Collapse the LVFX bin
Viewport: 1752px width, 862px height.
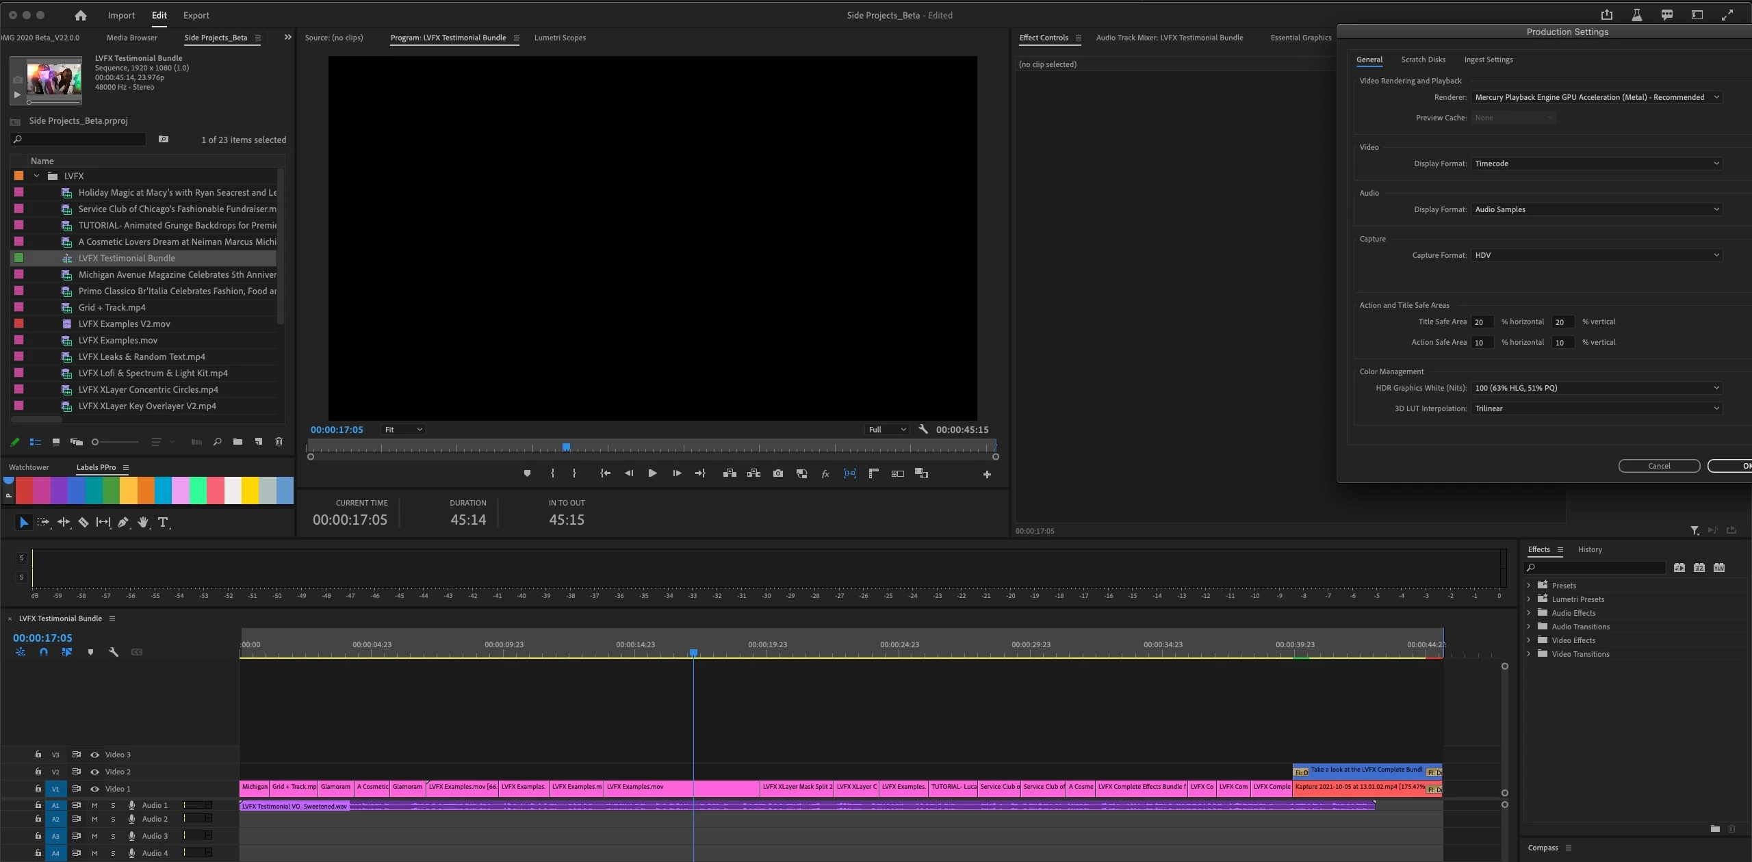(37, 176)
